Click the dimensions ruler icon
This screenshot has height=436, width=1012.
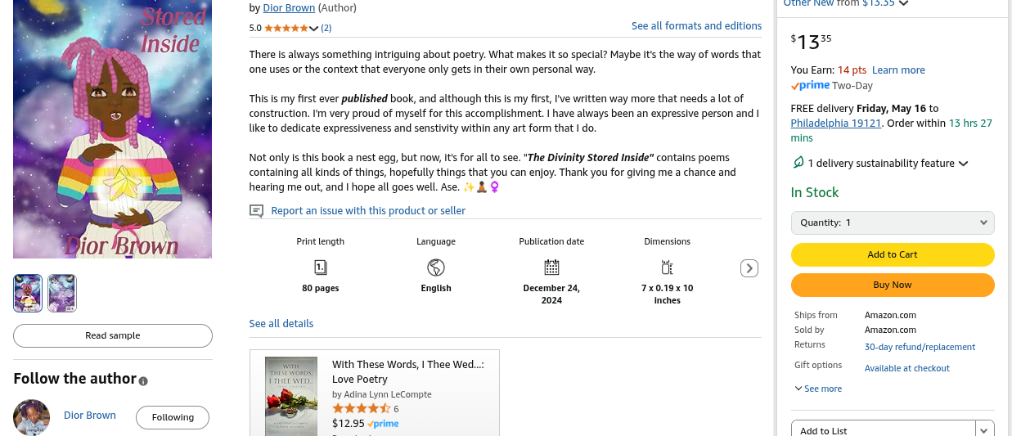(667, 267)
